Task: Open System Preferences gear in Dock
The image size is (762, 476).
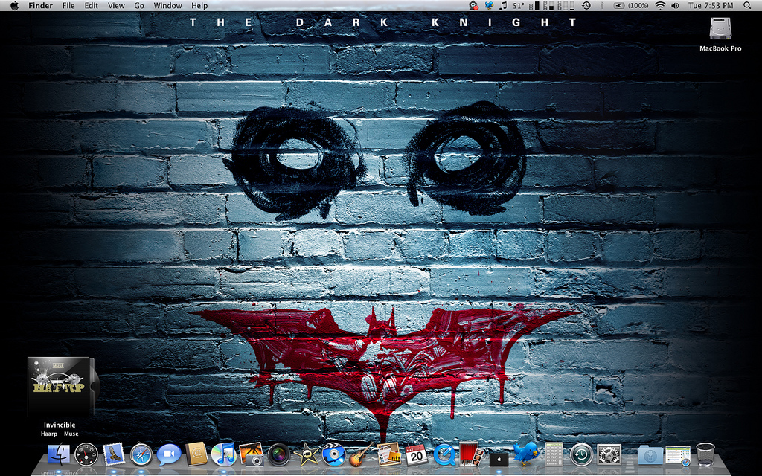Action: [609, 454]
